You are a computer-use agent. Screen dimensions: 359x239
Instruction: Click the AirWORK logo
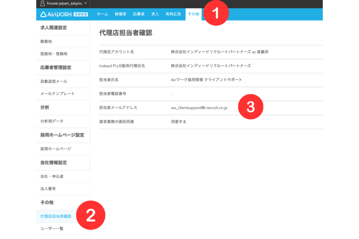click(56, 14)
